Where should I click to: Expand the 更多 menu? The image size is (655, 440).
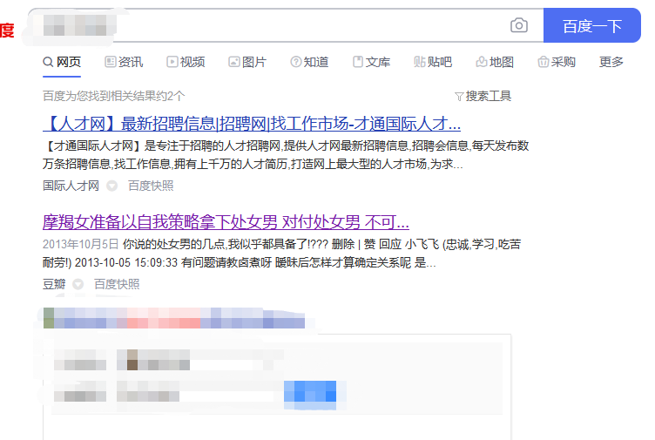[x=611, y=62]
